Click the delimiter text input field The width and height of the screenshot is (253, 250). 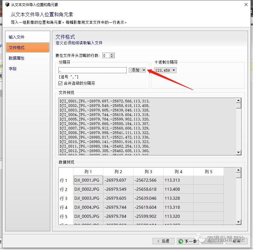pos(92,70)
